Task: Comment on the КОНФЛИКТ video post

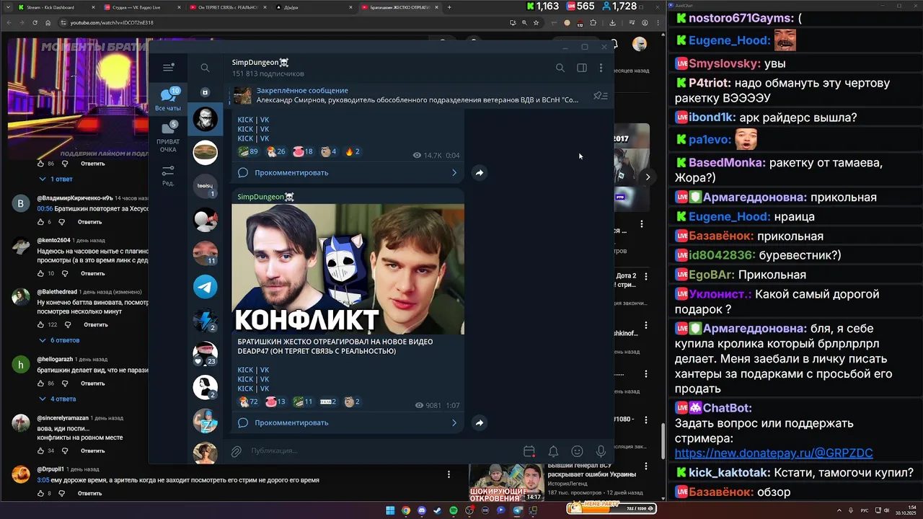Action: tap(348, 422)
